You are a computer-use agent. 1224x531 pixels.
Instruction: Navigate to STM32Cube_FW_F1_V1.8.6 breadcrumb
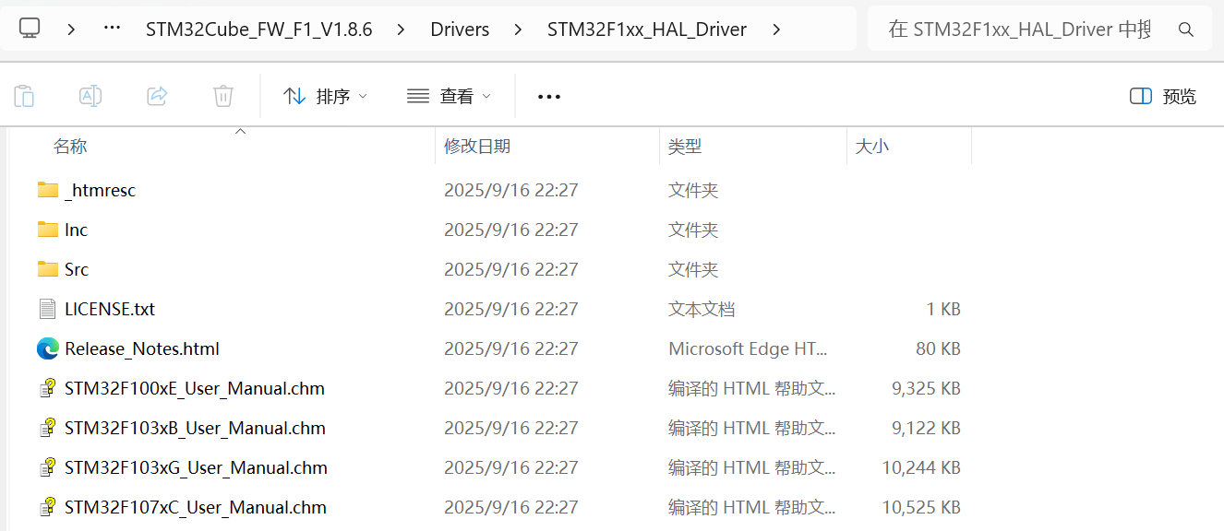coord(258,29)
